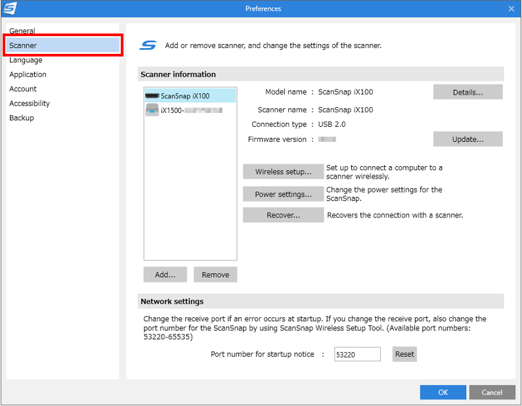
Task: Open the Accessibility preferences section
Action: (30, 103)
